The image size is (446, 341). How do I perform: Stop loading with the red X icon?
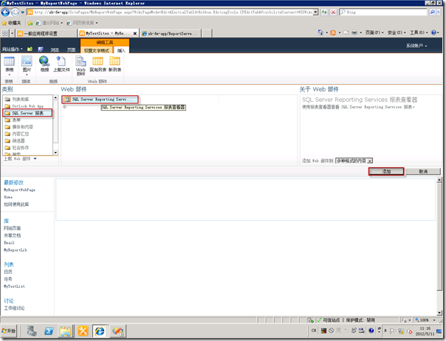333,13
